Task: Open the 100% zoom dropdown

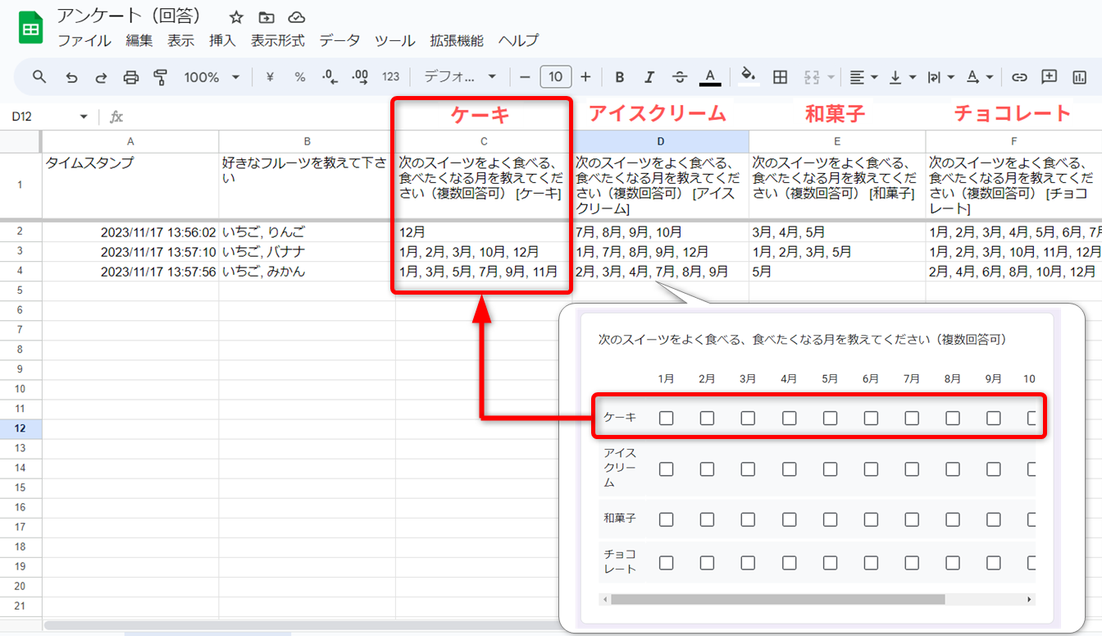Action: [212, 77]
